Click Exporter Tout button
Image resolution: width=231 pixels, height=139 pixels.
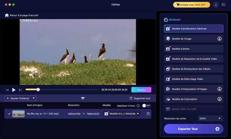tap(188, 129)
